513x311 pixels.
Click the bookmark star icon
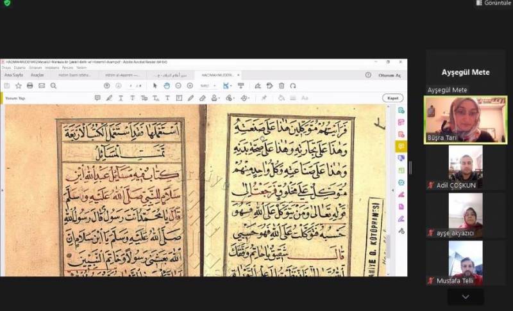(18, 86)
